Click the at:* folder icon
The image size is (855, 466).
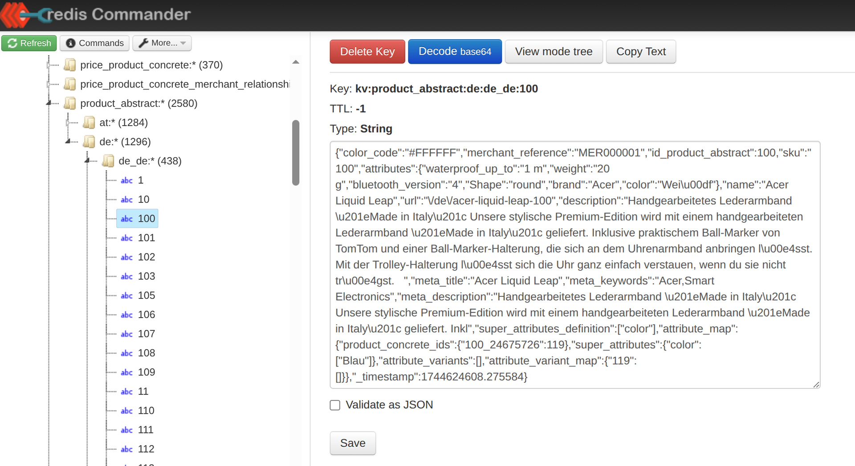click(89, 123)
